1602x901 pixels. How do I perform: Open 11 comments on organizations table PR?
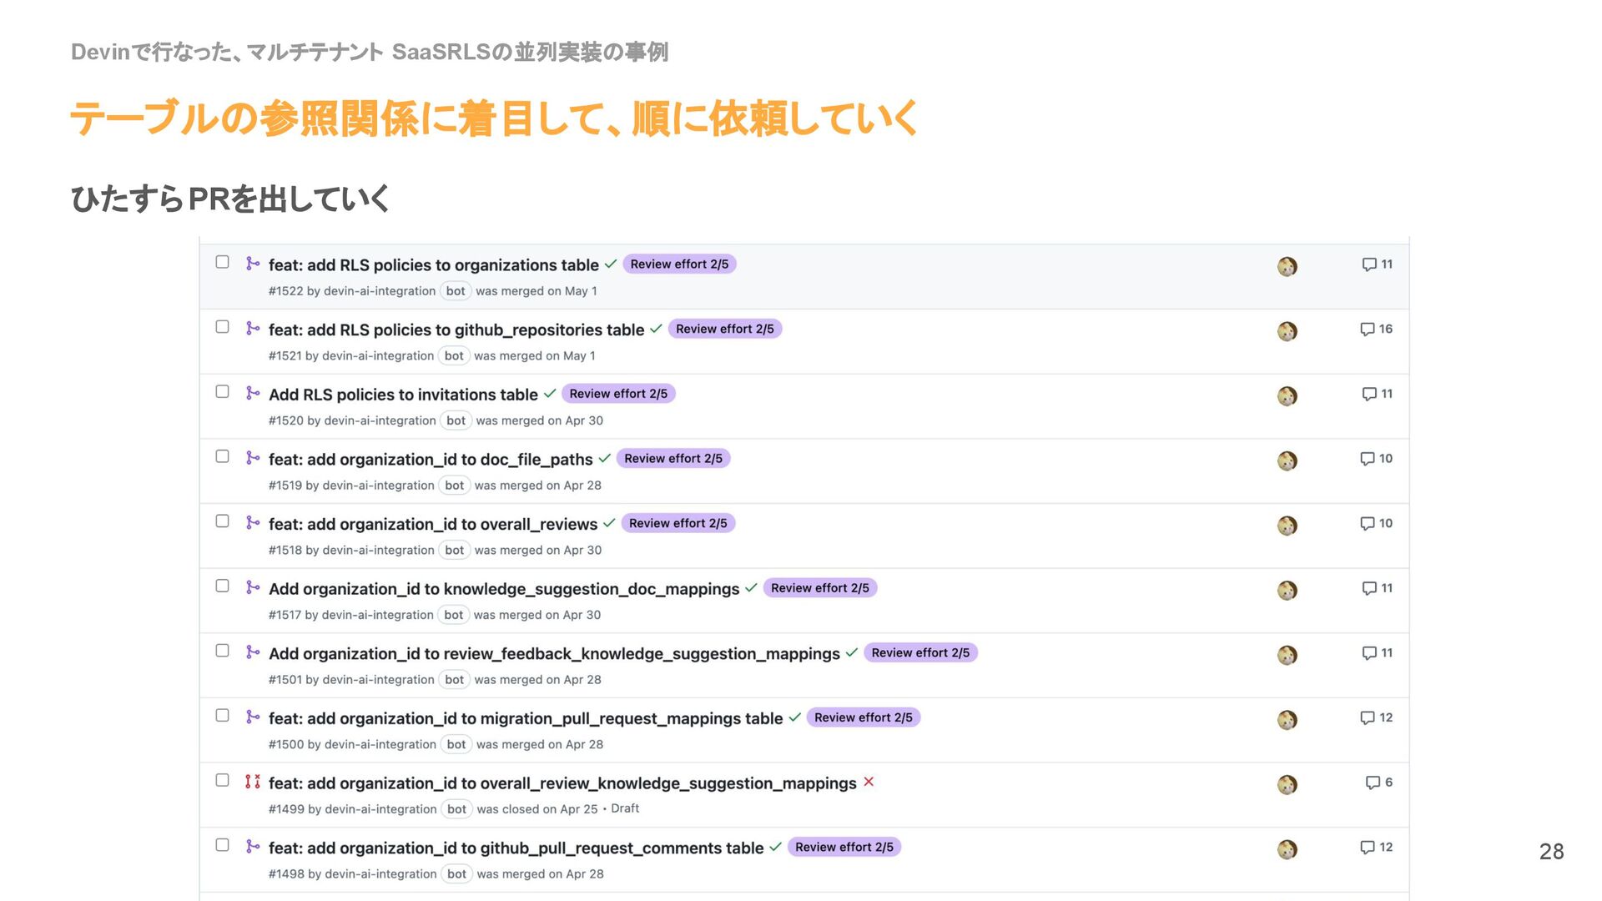coord(1378,264)
